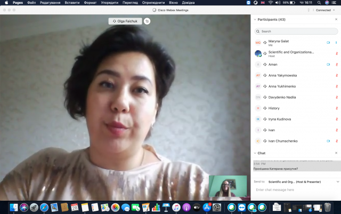341x214 pixels.
Task: Select participant Anna Yakymowska
Action: (296, 75)
